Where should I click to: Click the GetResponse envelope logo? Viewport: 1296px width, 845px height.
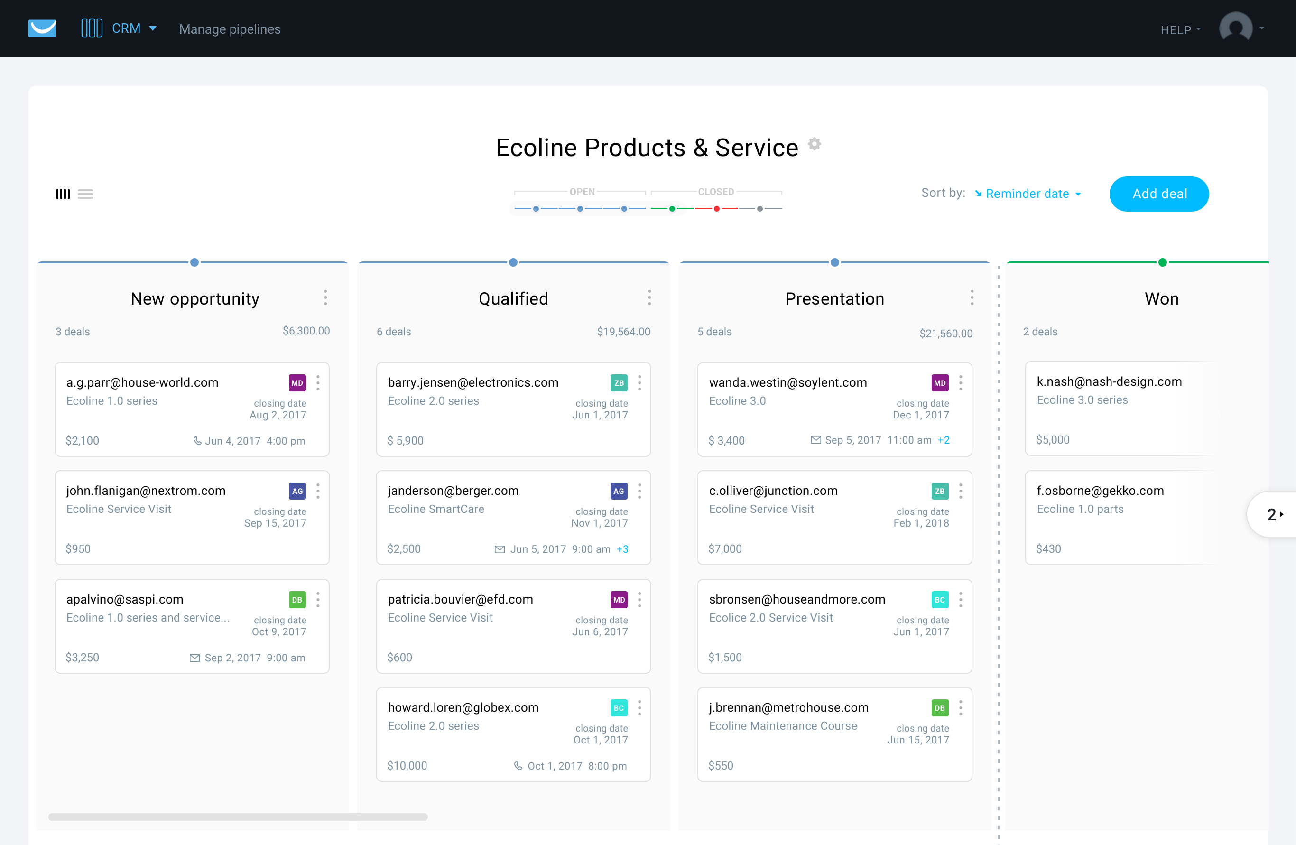[42, 28]
